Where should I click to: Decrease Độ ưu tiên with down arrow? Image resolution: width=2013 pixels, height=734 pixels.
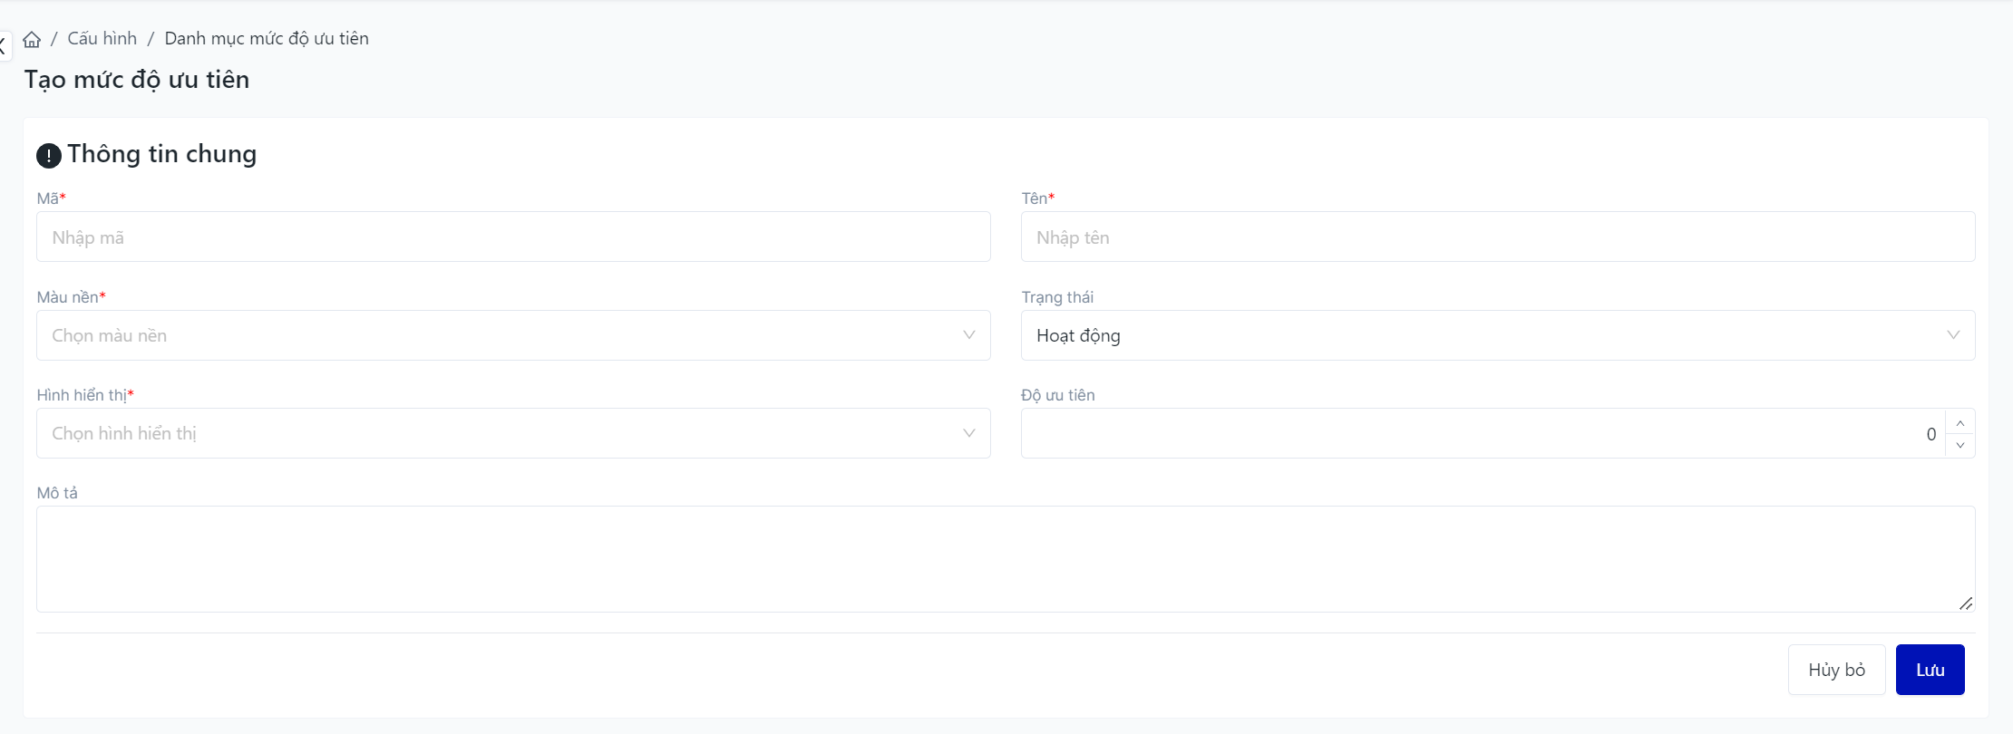(x=1960, y=445)
